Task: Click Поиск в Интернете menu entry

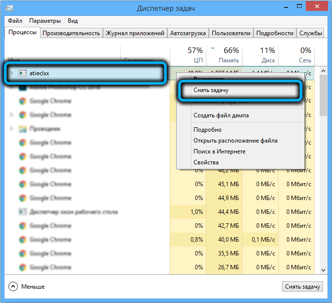Action: pyautogui.click(x=219, y=151)
